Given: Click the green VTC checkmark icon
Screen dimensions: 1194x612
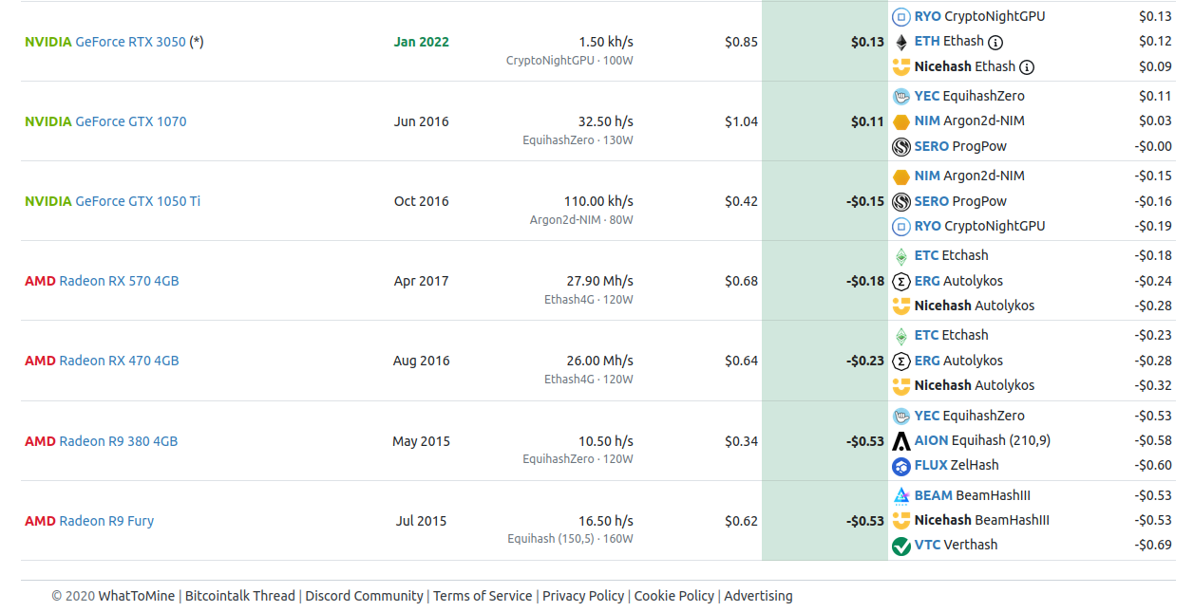Looking at the screenshot, I should click(x=901, y=546).
